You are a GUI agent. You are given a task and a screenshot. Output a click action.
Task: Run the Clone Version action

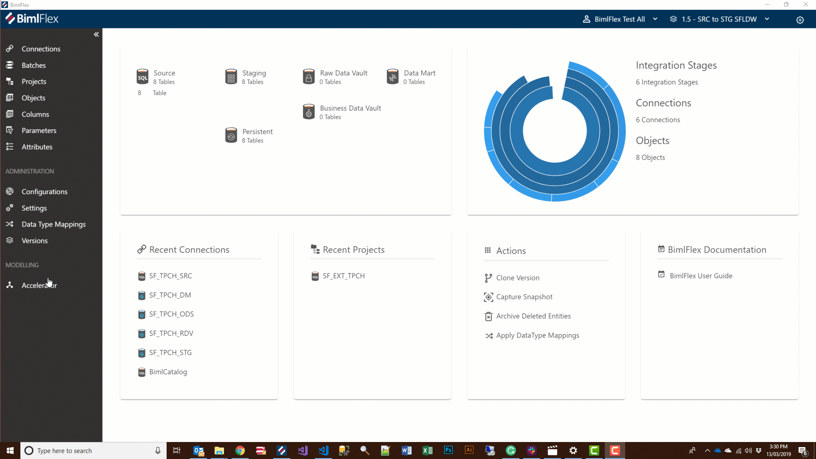click(518, 278)
